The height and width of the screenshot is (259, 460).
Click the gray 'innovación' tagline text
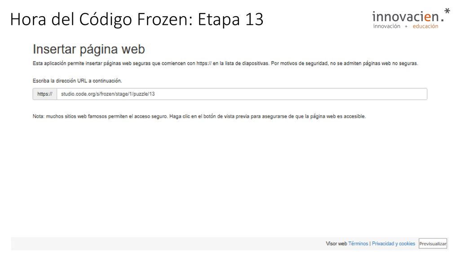[x=387, y=26]
